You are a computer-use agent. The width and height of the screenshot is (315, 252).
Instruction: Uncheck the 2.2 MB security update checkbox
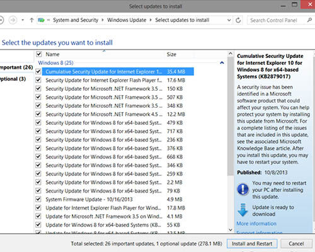[38, 182]
